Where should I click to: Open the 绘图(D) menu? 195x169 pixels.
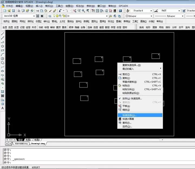(69, 6)
